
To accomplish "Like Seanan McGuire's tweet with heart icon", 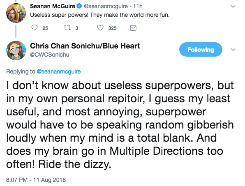I will click(100, 28).
